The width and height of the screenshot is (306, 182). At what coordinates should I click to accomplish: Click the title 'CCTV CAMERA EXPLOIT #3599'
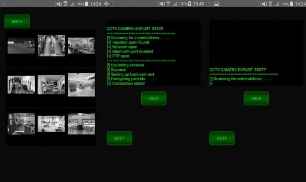(x=135, y=29)
